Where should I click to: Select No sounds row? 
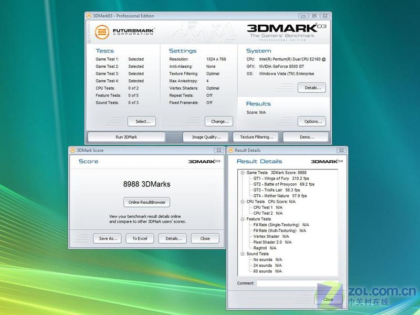(x=268, y=259)
